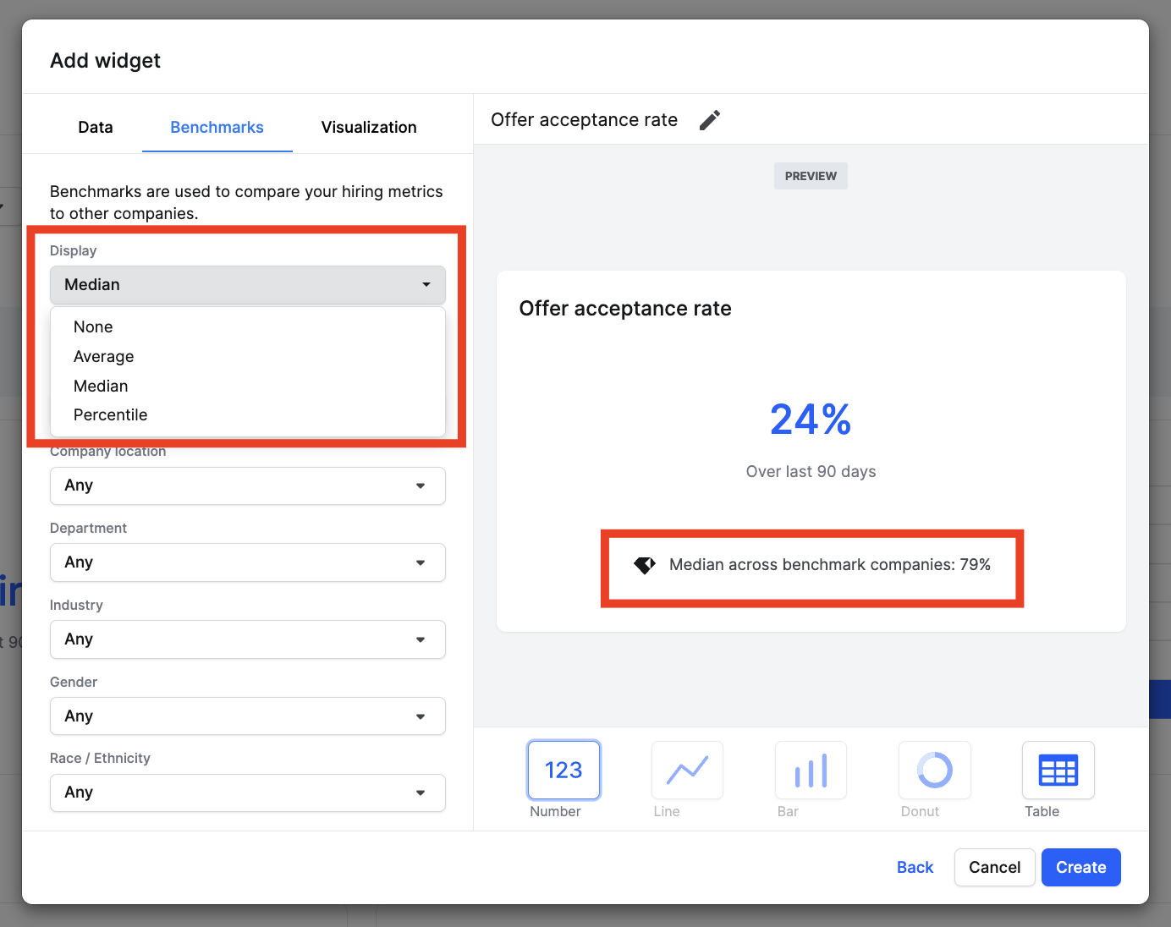Open the Company location dropdown
Viewport: 1171px width, 927px height.
248,485
